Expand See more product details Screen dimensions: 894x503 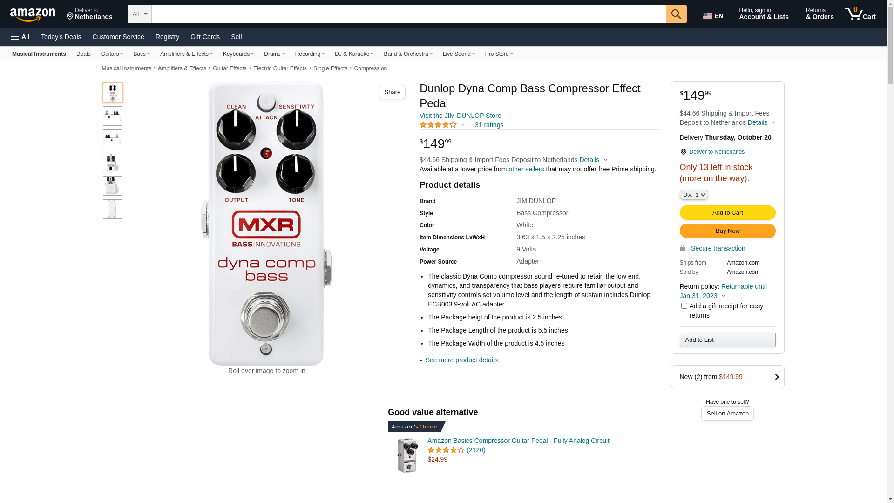point(461,360)
